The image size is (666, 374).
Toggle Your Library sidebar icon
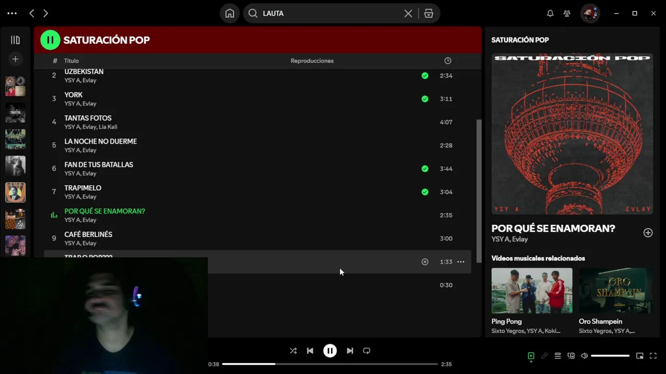(x=15, y=40)
